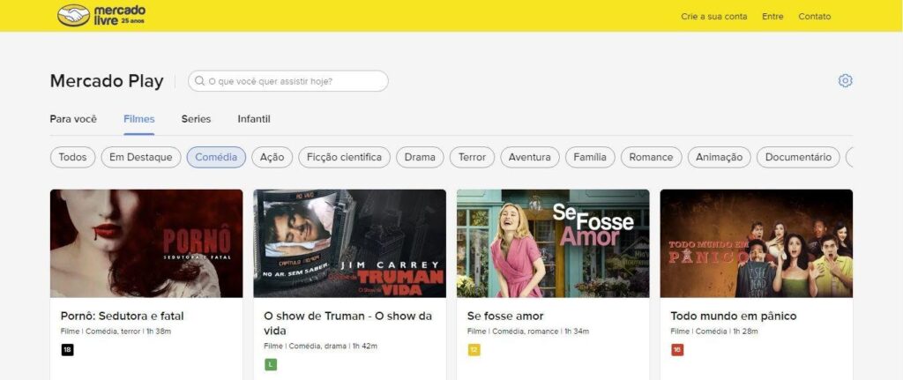Click the yellow 12 rating badge

pyautogui.click(x=474, y=349)
